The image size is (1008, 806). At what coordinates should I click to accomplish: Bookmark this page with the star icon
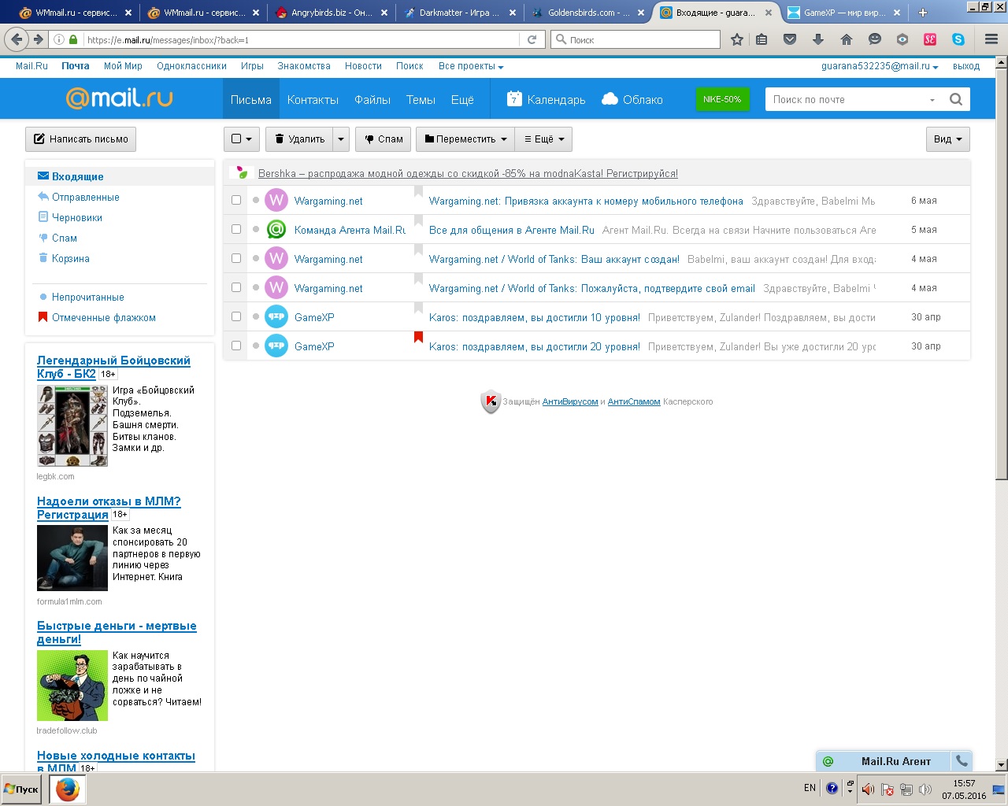737,39
